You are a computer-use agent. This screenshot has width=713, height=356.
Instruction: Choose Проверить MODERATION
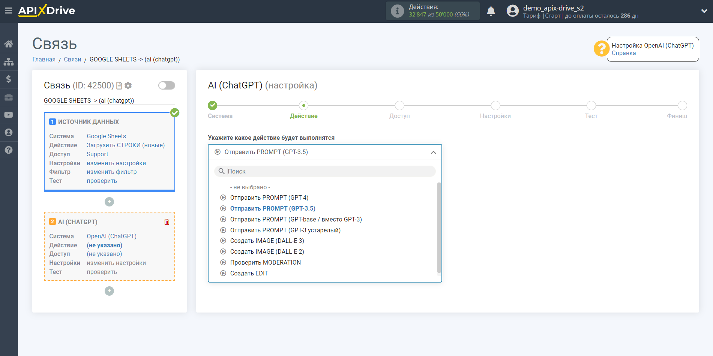pos(265,263)
